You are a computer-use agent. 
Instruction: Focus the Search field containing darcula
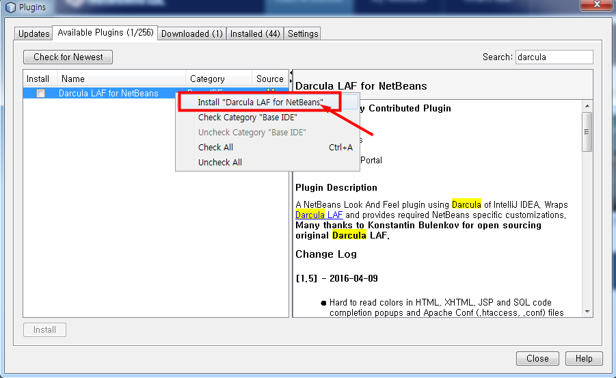[554, 57]
